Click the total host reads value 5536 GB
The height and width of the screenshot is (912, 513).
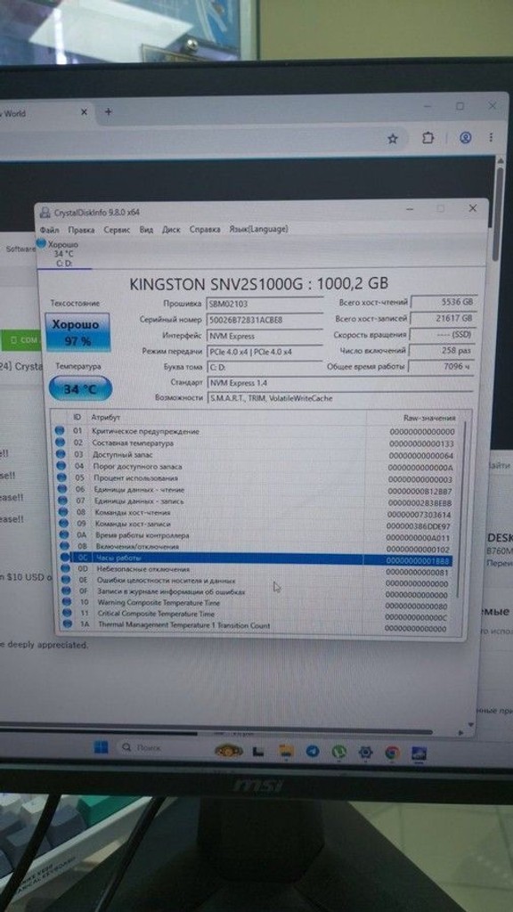click(x=444, y=303)
